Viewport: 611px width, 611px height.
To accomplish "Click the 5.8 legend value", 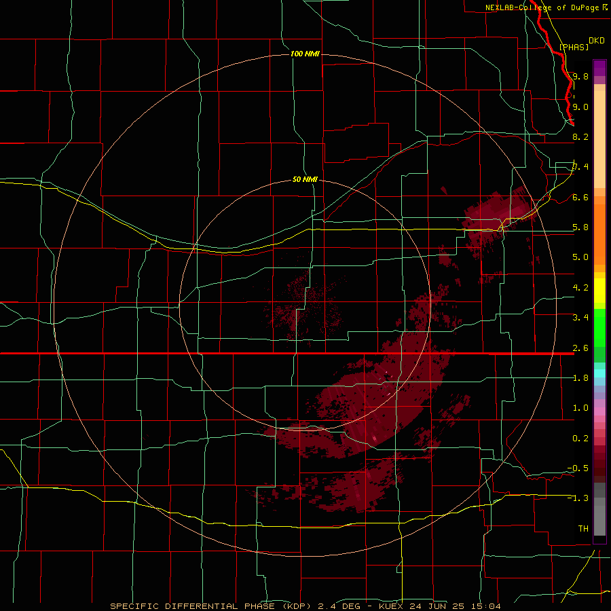I will click(580, 227).
